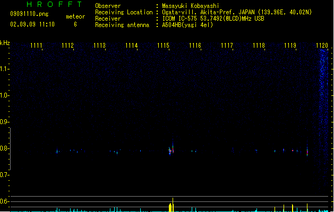The width and height of the screenshot is (334, 212).
Task: Click time tick label 1111
Action: point(36,46)
